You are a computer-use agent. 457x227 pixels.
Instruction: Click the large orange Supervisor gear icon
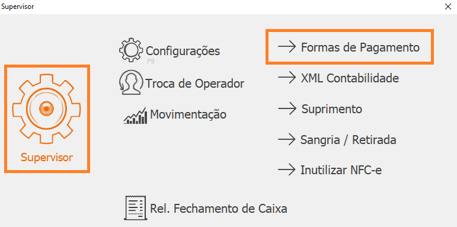click(x=47, y=108)
